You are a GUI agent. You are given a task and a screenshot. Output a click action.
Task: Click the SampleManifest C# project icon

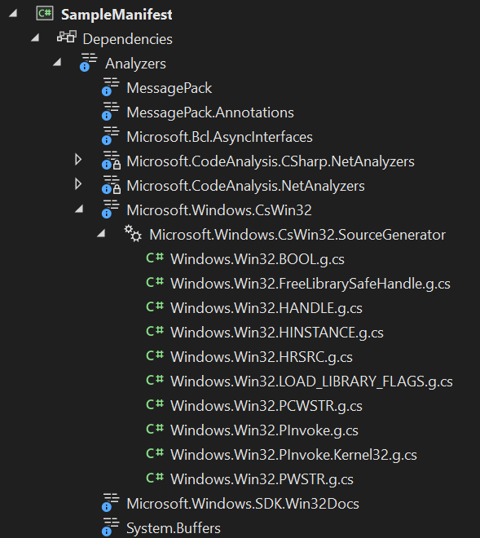coord(45,14)
